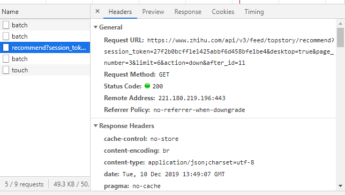Click the file icon of recommend row
Viewport: 345px width, 195px height.
point(6,48)
